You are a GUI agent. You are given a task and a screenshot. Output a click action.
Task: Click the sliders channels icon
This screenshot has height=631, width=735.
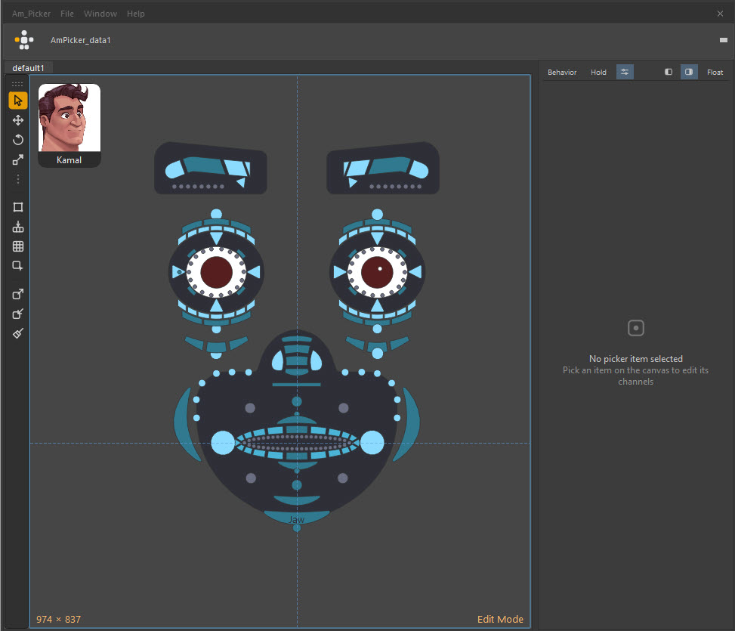[625, 73]
